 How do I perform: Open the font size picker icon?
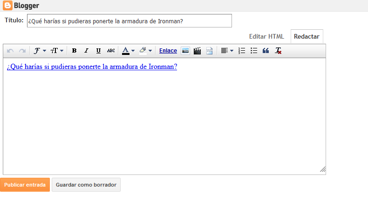click(54, 51)
